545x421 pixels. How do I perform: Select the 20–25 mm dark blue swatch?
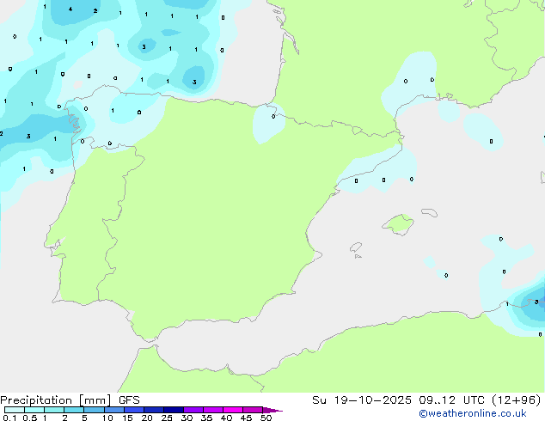point(154,410)
